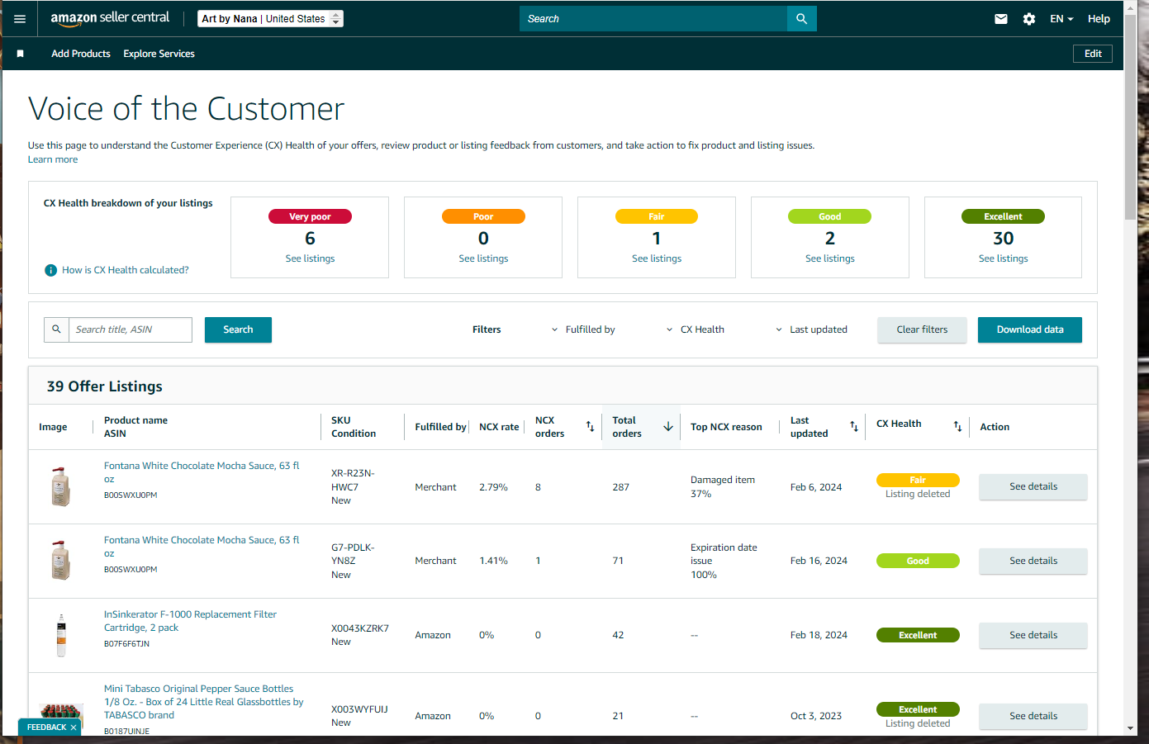
Task: Click the Good badge on second Fontana listing
Action: [918, 561]
